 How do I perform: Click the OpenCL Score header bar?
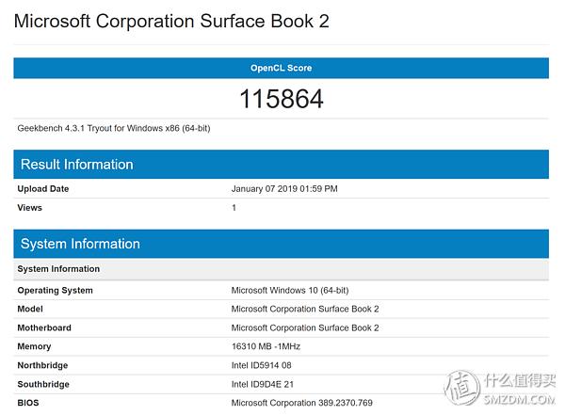281,68
